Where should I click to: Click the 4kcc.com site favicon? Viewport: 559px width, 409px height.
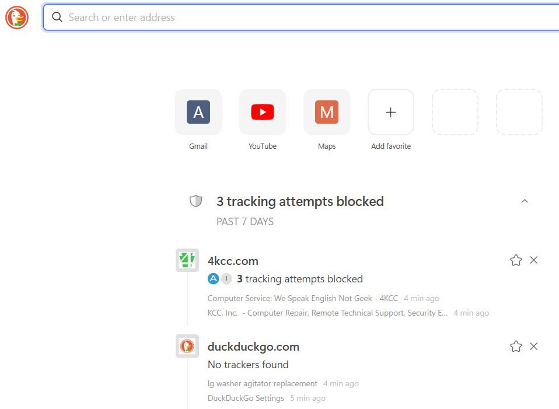coord(187,260)
